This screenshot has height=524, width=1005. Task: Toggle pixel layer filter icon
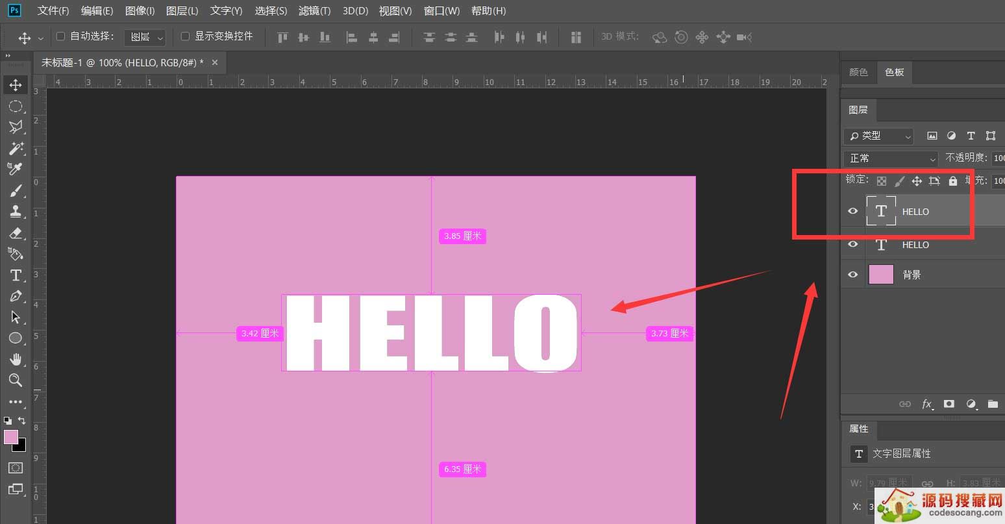click(x=932, y=136)
